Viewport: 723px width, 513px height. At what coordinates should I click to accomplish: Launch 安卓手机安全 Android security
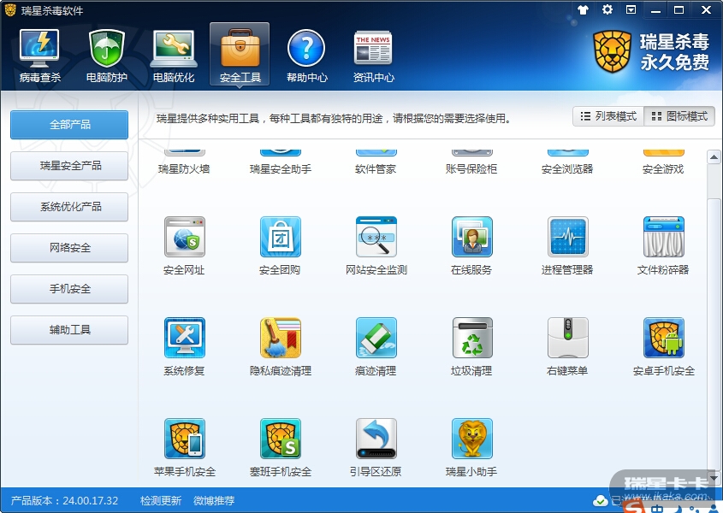[x=663, y=346]
